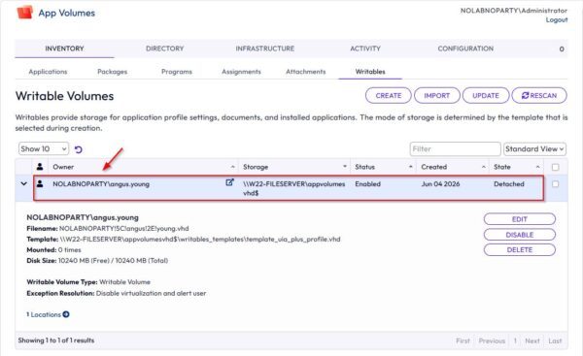The height and width of the screenshot is (356, 583).
Task: Click user icon in angus.young row
Action: click(x=40, y=183)
